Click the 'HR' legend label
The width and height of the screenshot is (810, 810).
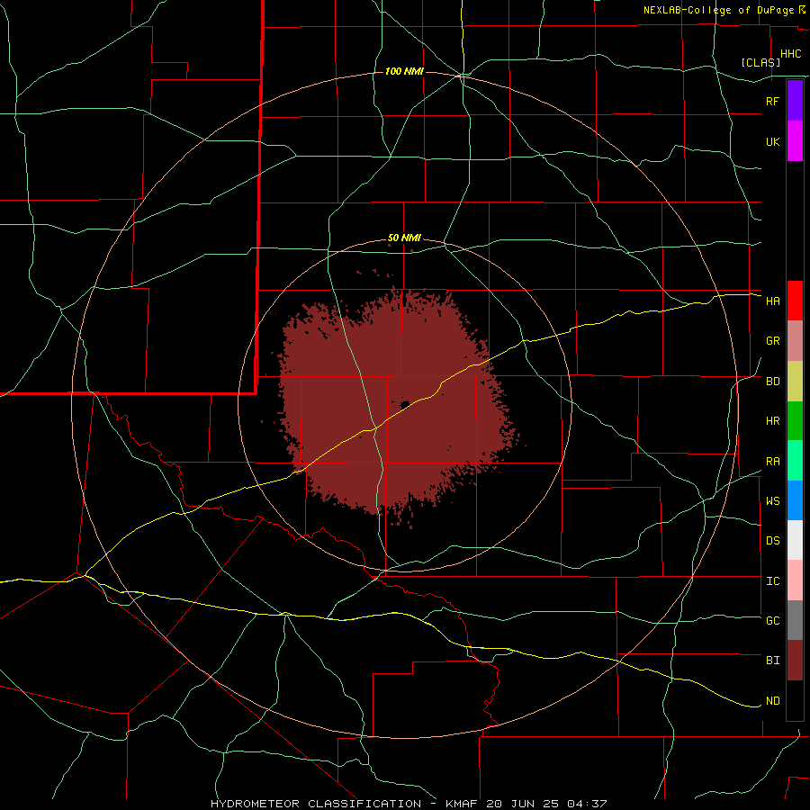tap(772, 421)
